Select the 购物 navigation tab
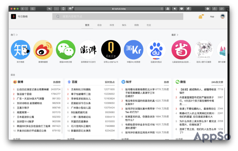The width and height of the screenshot is (238, 151). pos(137,25)
